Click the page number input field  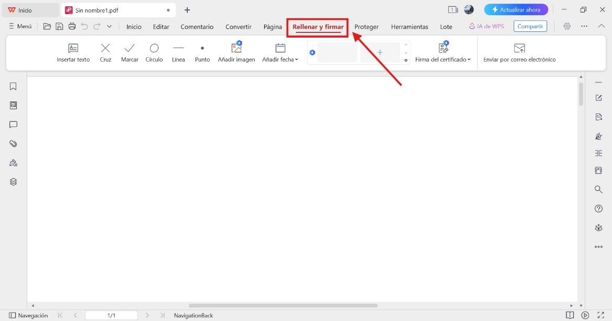point(111,315)
